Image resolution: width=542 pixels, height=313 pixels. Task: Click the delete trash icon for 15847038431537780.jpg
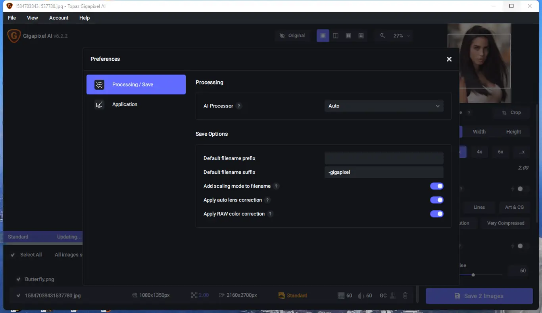[405, 296]
